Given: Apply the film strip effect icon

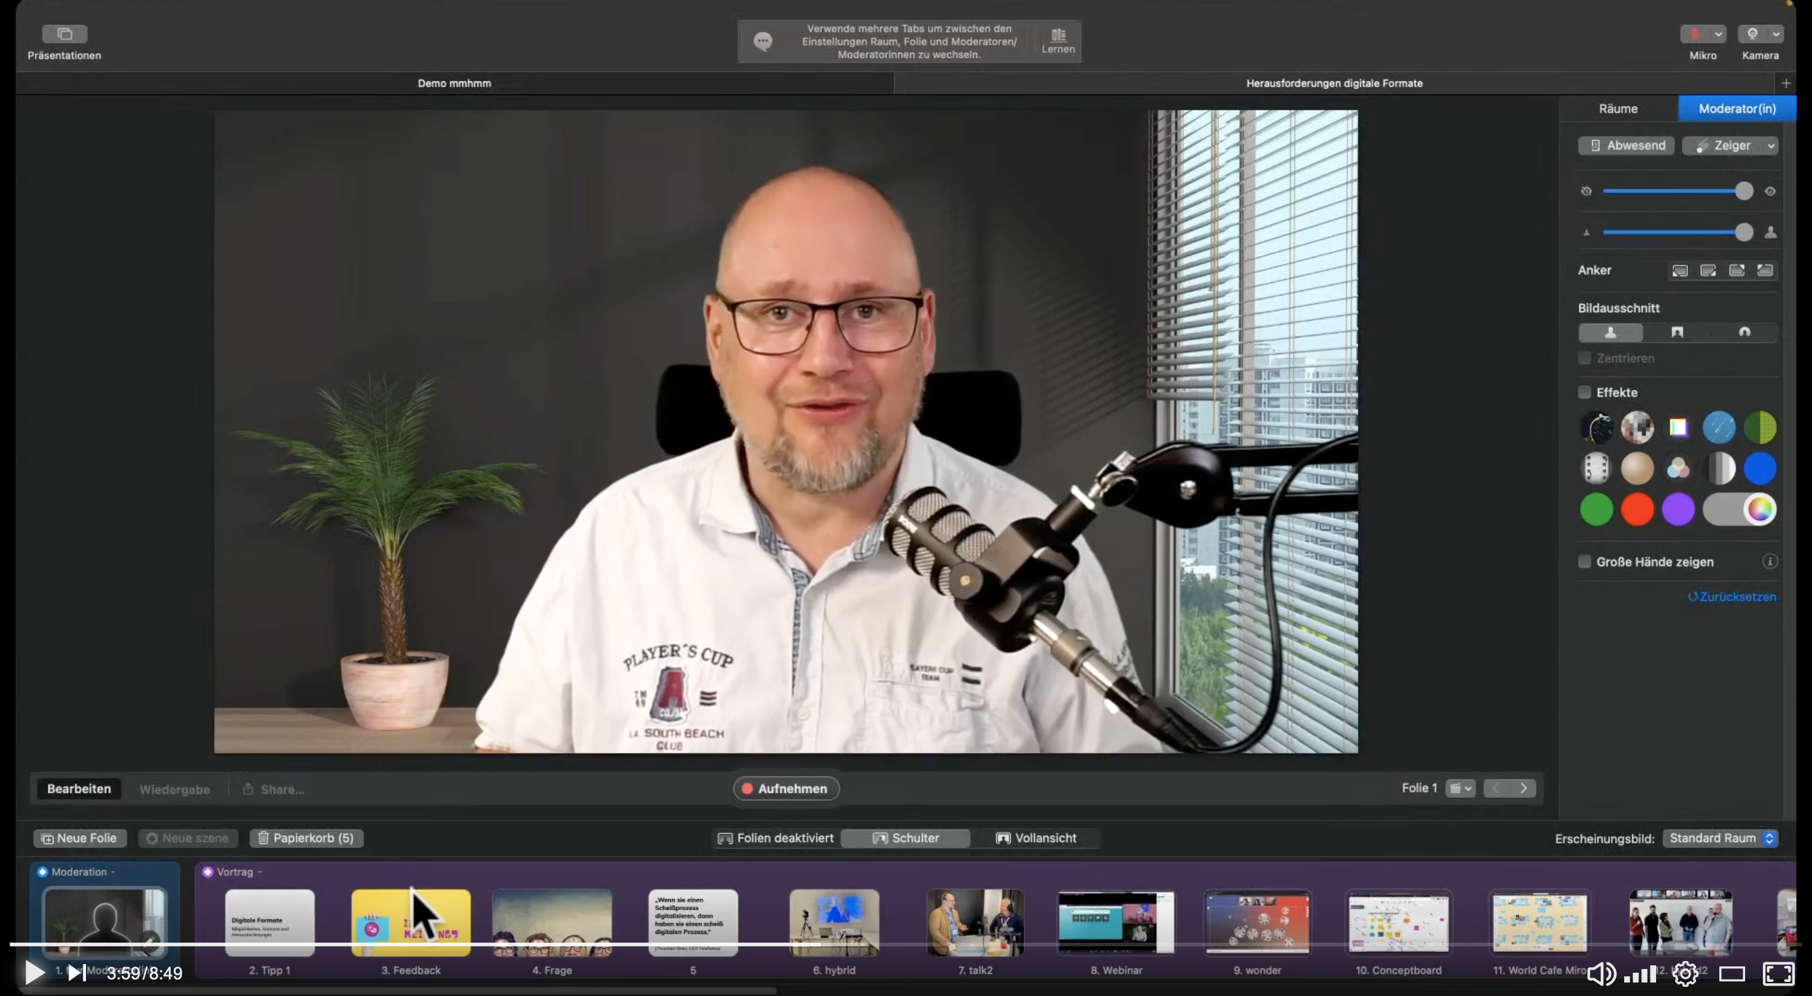Looking at the screenshot, I should pyautogui.click(x=1596, y=468).
